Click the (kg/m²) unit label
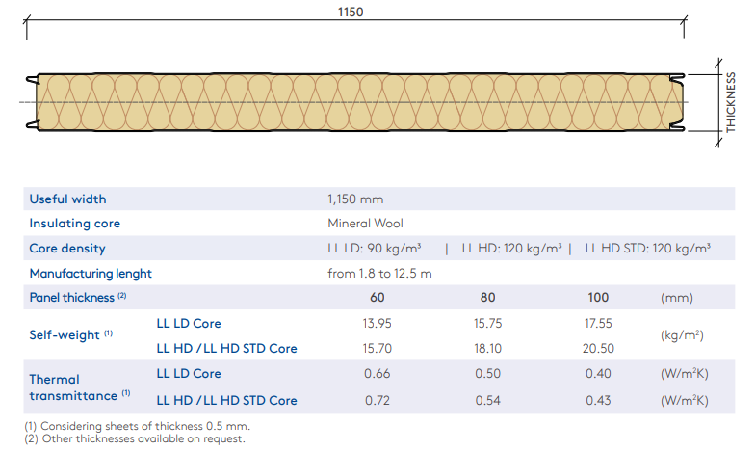The image size is (755, 451). click(684, 336)
